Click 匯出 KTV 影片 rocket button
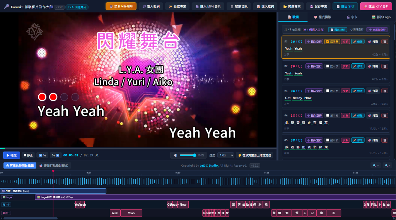396x220 pixels. coord(376,6)
